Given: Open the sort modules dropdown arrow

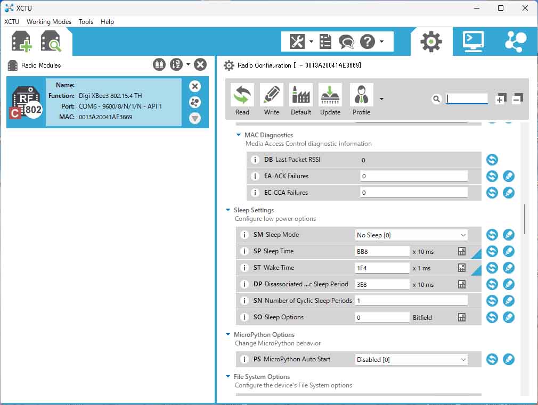Looking at the screenshot, I should (188, 64).
